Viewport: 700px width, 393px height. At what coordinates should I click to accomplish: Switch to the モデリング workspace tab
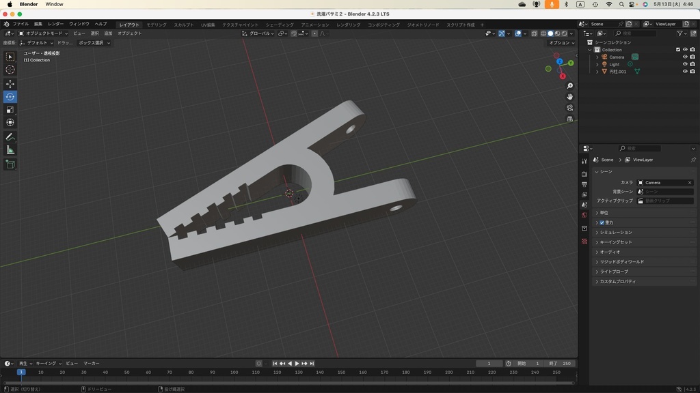click(157, 25)
